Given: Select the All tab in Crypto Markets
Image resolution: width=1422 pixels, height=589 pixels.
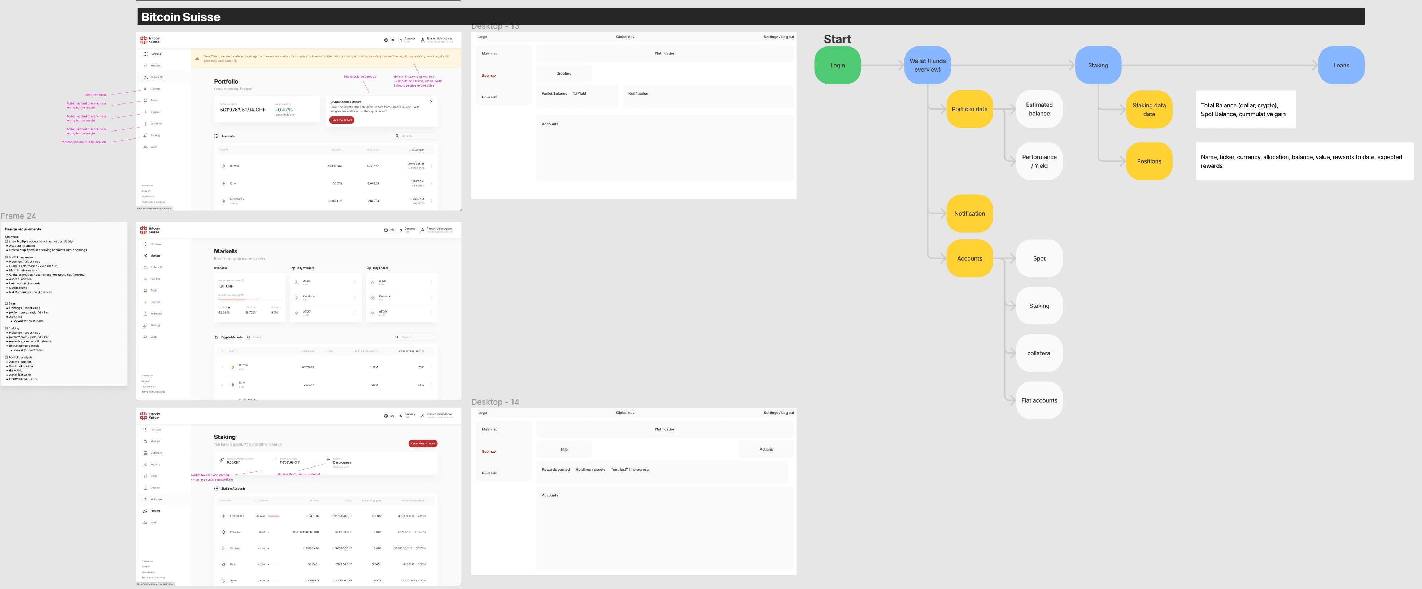Looking at the screenshot, I should (x=248, y=337).
